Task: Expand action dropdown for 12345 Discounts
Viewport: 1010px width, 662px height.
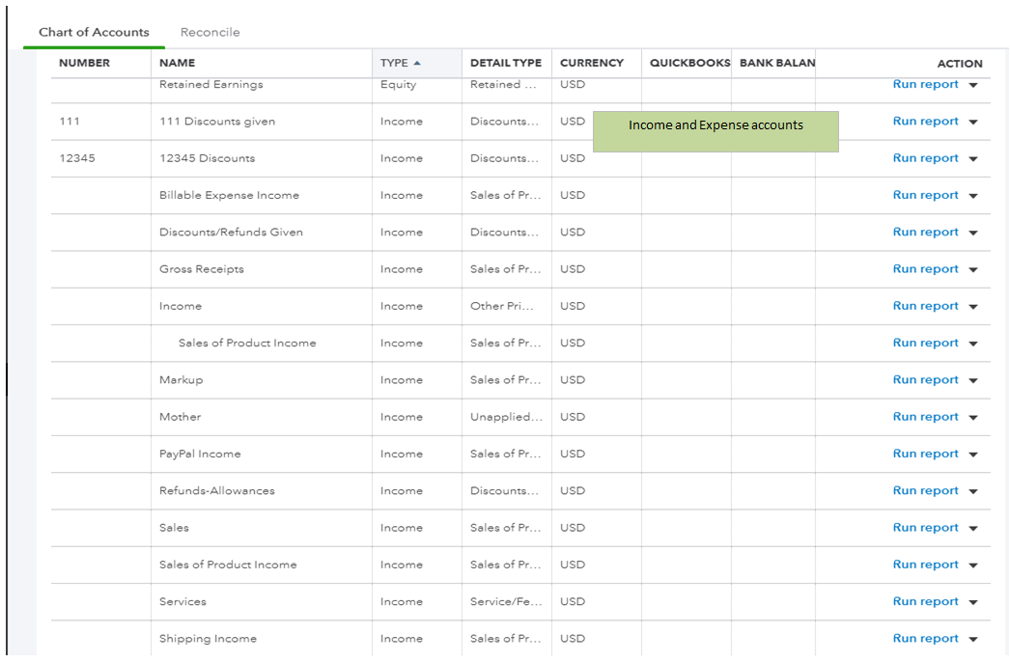Action: coord(973,157)
